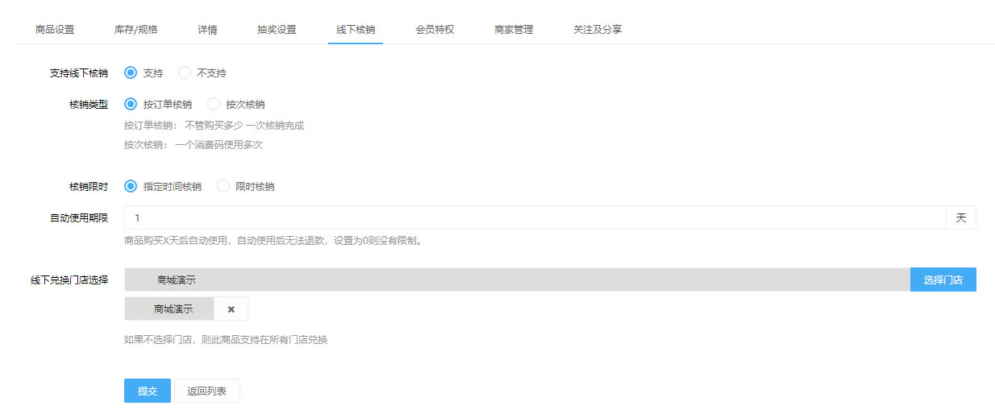Click the 核销限时 field label
995x410 pixels.
(89, 186)
